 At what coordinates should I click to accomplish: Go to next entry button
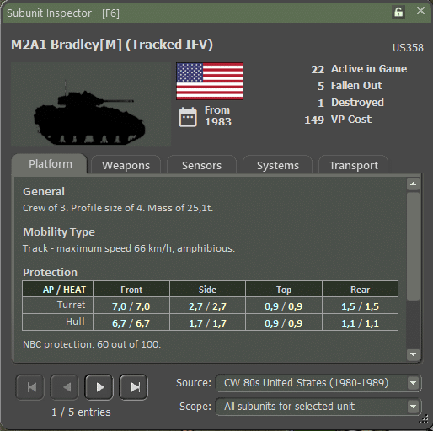[99, 387]
